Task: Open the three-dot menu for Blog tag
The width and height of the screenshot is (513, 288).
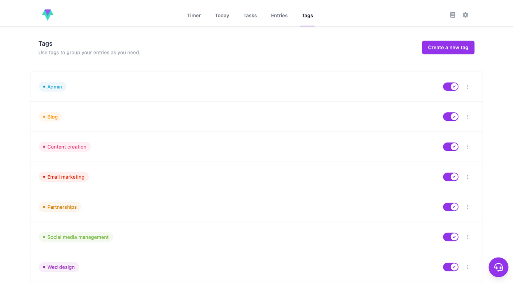Action: click(x=468, y=117)
